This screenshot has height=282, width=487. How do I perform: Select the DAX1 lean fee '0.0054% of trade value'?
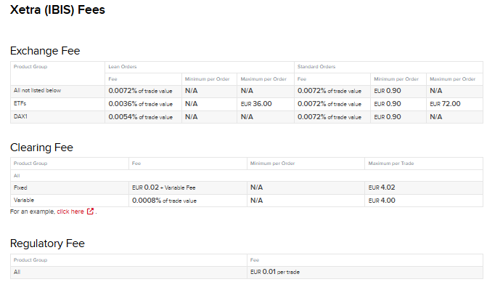tap(140, 117)
